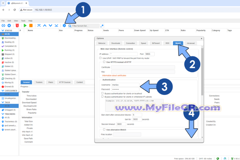Open the browser tab list chevron
The height and width of the screenshot is (160, 240).
click(x=3, y=3)
